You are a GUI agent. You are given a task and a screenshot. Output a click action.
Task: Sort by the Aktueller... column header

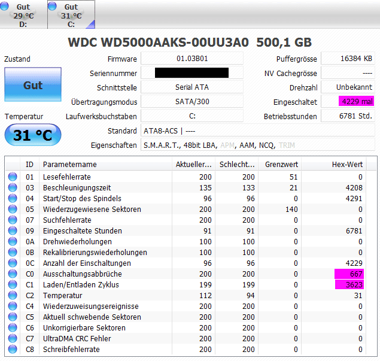click(x=194, y=165)
